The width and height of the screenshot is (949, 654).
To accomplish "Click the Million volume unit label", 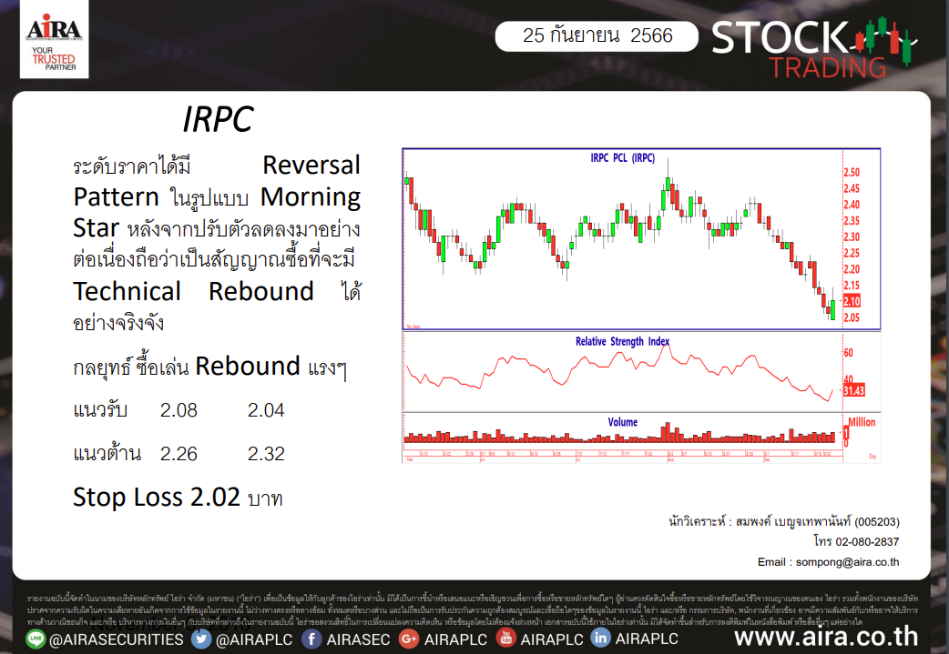I will pyautogui.click(x=862, y=422).
